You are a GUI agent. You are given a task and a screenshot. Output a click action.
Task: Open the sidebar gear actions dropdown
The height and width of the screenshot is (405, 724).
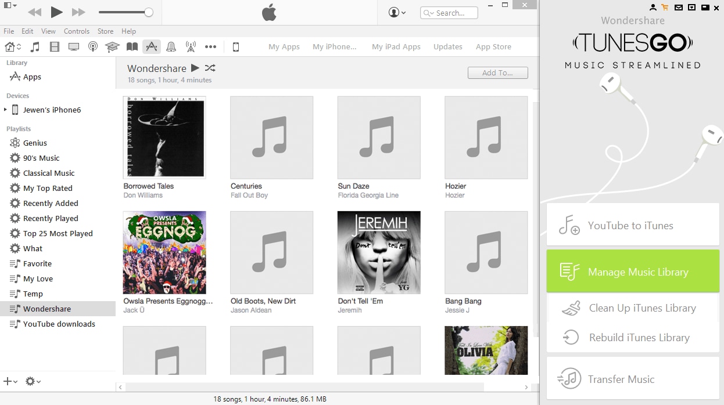tap(33, 381)
